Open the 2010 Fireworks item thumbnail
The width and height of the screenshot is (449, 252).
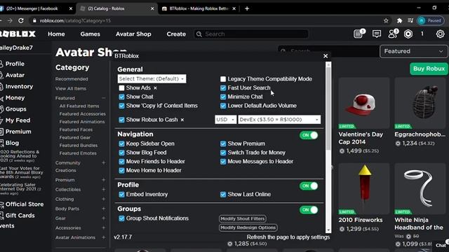[363, 189]
